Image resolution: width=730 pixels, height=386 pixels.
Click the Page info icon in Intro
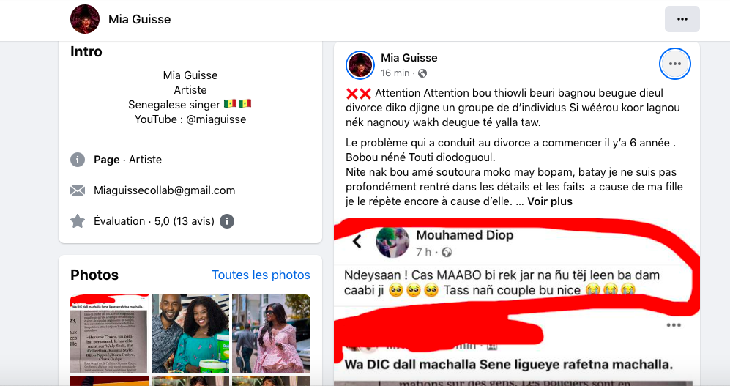pyautogui.click(x=78, y=160)
